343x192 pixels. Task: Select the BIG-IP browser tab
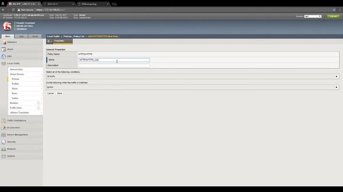24,4
